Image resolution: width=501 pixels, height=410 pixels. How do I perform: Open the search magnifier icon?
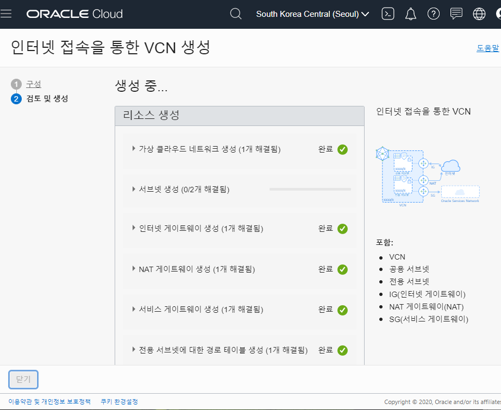235,14
